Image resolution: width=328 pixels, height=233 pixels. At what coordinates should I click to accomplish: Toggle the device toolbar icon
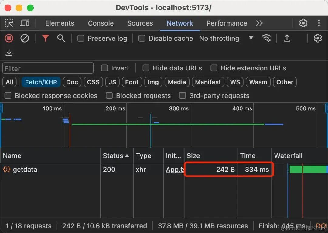[x=25, y=23]
